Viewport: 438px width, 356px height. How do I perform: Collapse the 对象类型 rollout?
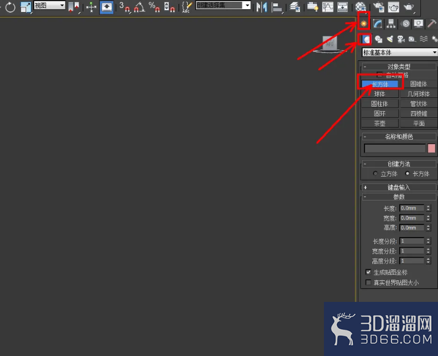pos(399,67)
